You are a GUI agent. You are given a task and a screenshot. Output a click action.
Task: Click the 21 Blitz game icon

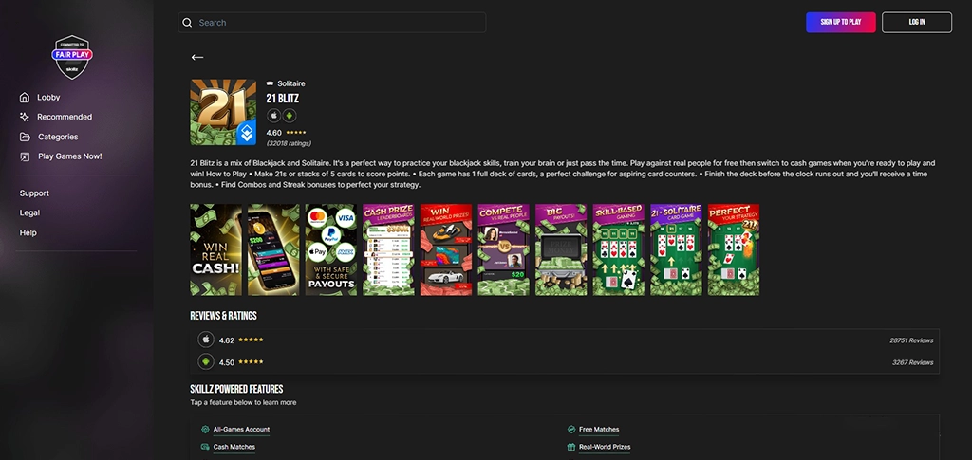(x=223, y=112)
